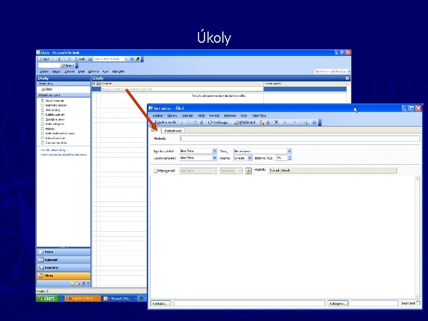This screenshot has height=321, width=428.
Task: Click the task body vertical scrollbar
Action: click(x=417, y=237)
